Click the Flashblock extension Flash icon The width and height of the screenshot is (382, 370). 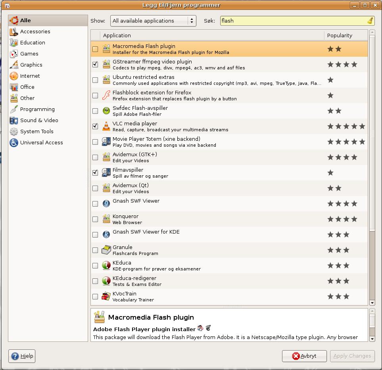(x=106, y=95)
